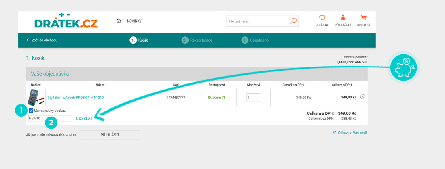Open the multimeter product thumbnail
Image resolution: width=445 pixels, height=169 pixels.
coord(36,97)
